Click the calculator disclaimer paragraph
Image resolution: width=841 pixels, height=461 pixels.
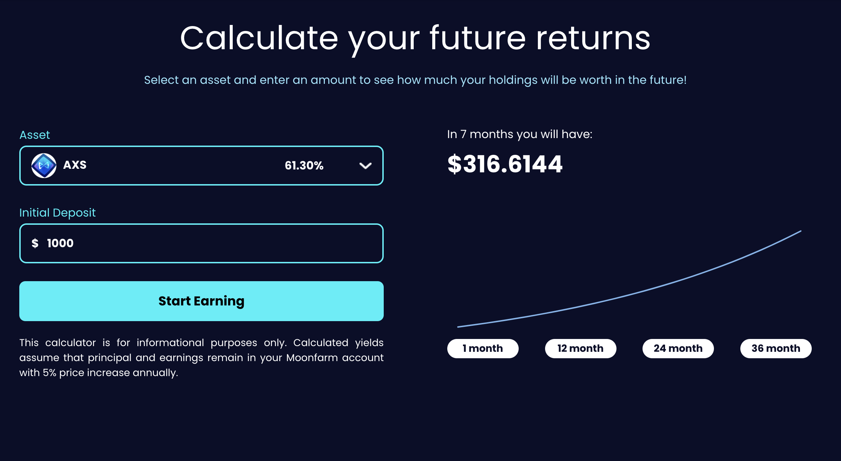(x=201, y=358)
